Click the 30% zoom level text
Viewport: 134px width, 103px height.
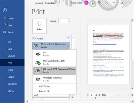pyautogui.click(x=104, y=95)
